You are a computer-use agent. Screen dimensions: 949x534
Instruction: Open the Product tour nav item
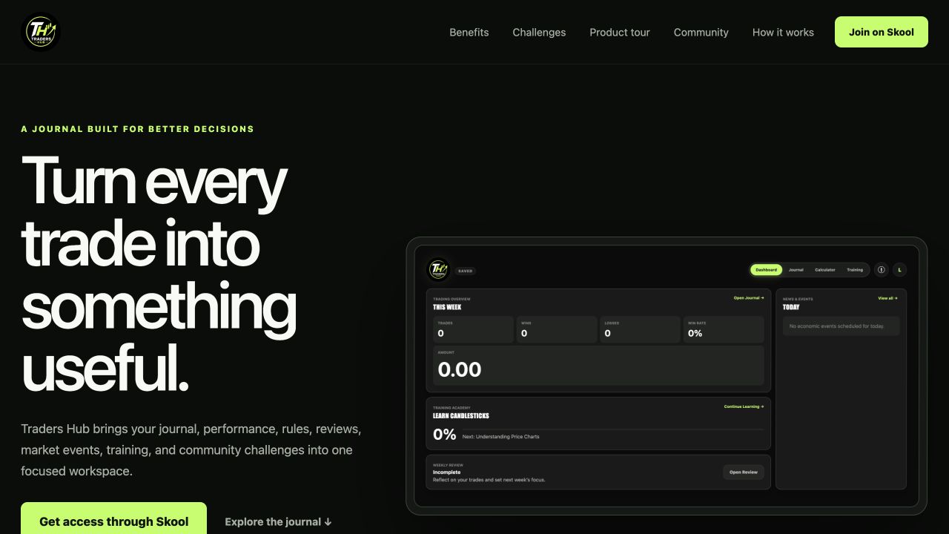(620, 32)
